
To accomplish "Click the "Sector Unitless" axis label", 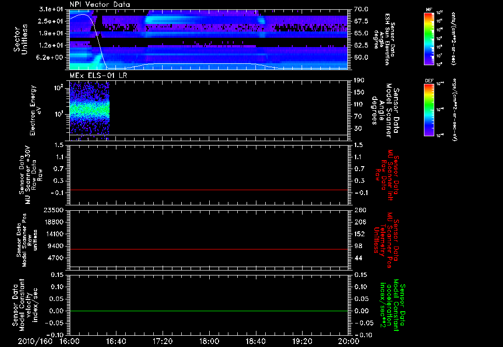I will pyautogui.click(x=21, y=39).
